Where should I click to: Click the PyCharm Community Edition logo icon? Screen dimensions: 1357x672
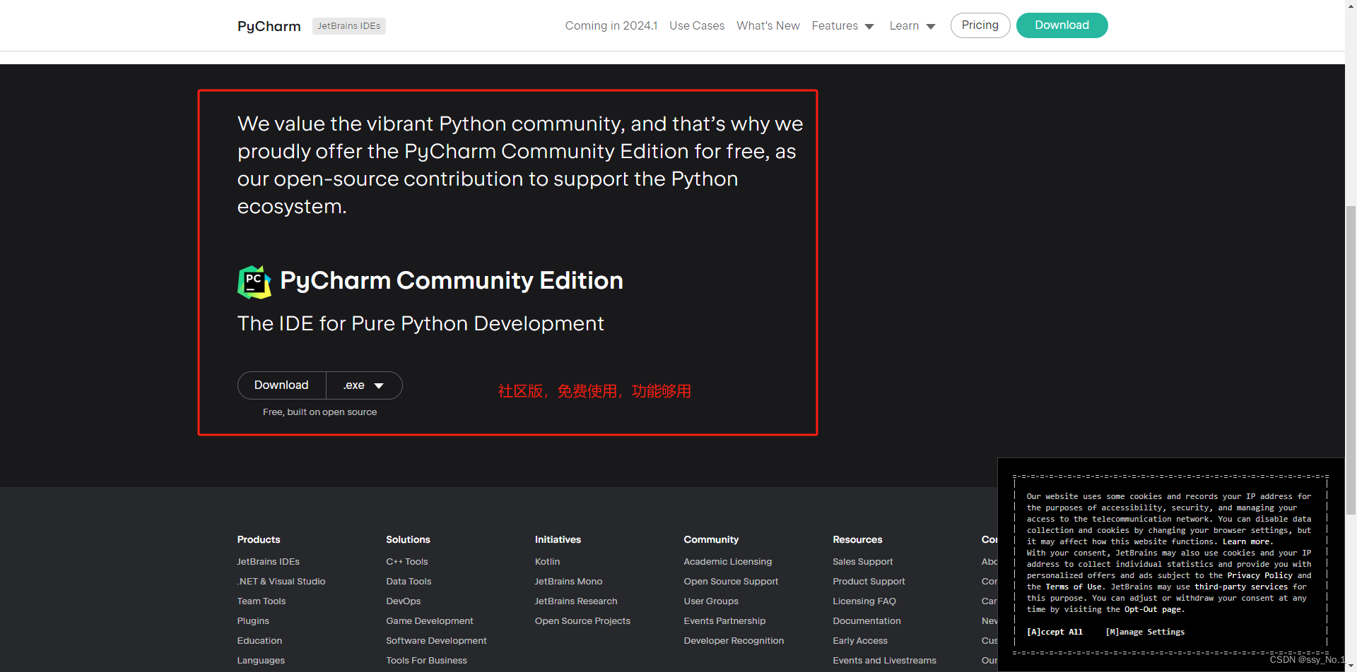click(x=254, y=282)
